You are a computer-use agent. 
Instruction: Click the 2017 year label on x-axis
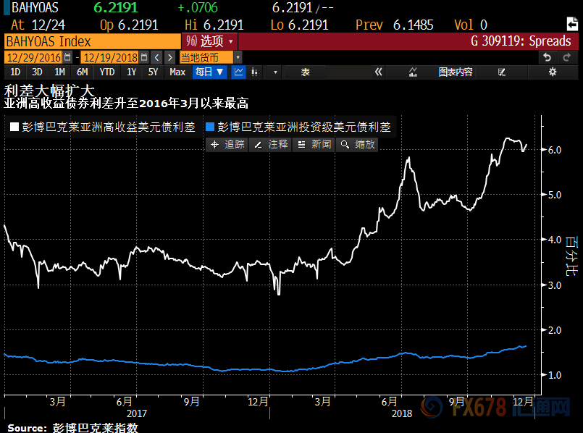pos(137,413)
